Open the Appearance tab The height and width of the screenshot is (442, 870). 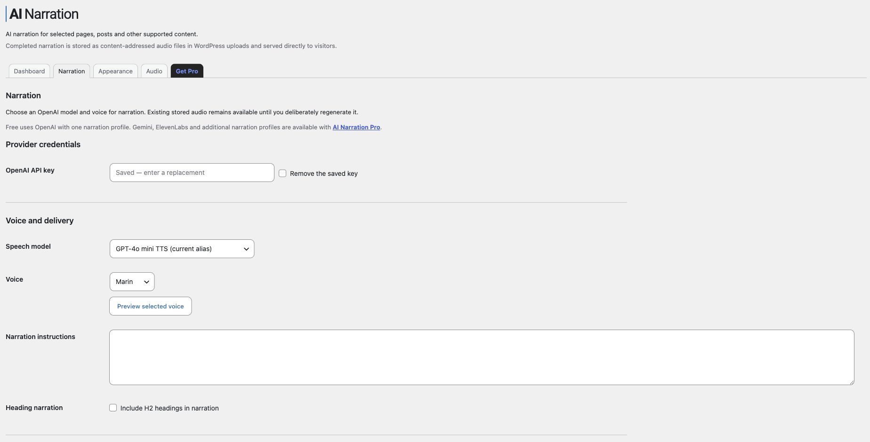pyautogui.click(x=115, y=71)
